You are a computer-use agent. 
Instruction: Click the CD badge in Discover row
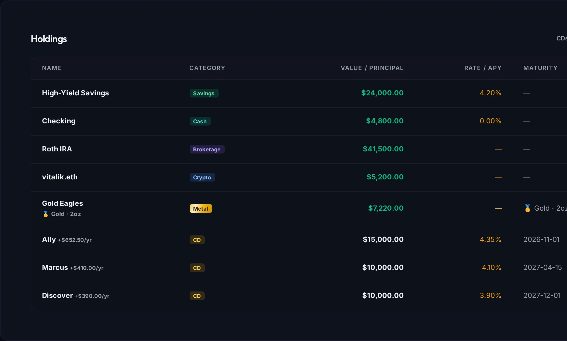pos(197,296)
